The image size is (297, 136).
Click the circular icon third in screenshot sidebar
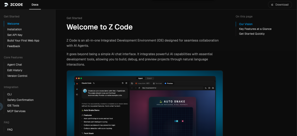click(77, 95)
